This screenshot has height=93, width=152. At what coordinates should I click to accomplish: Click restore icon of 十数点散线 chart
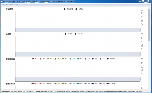[x=142, y=84]
